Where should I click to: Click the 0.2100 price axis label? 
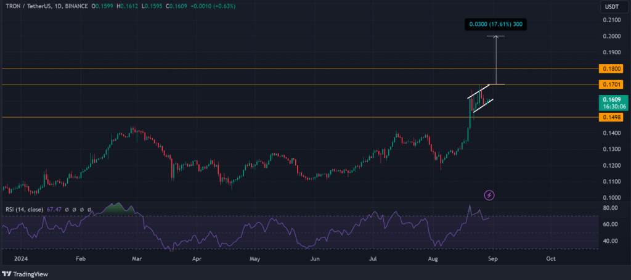pos(611,20)
